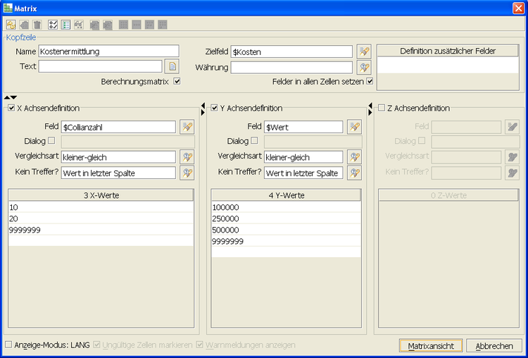Screen dimensions: 528x358
Task: Click the Name input field
Action: point(108,51)
